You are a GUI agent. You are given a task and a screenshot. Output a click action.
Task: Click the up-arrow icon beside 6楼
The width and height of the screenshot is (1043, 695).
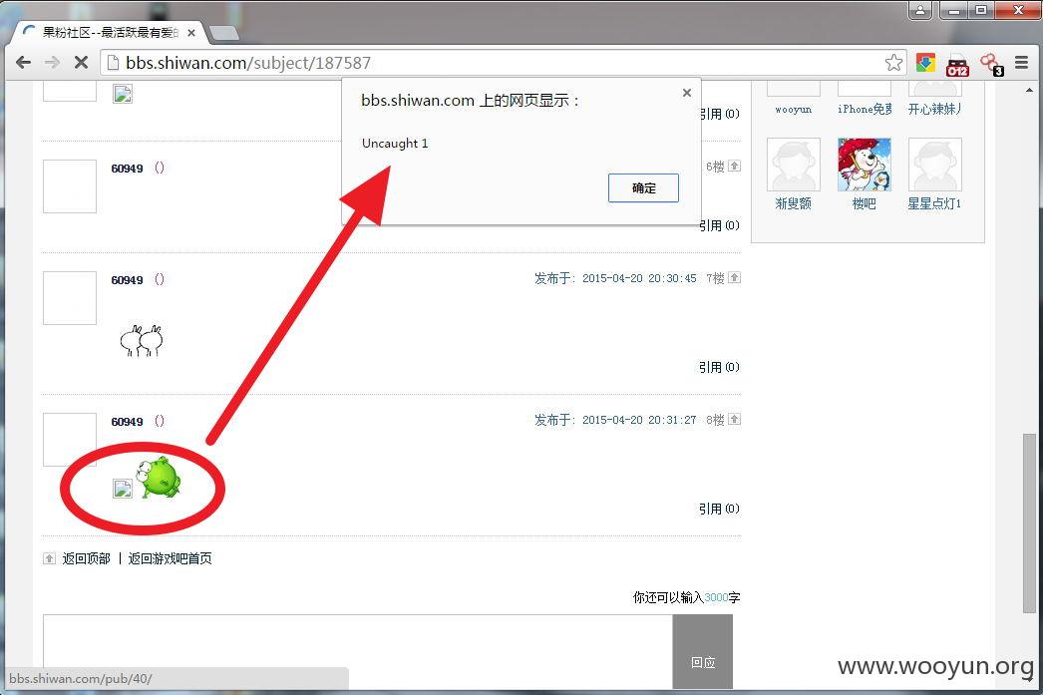point(734,166)
